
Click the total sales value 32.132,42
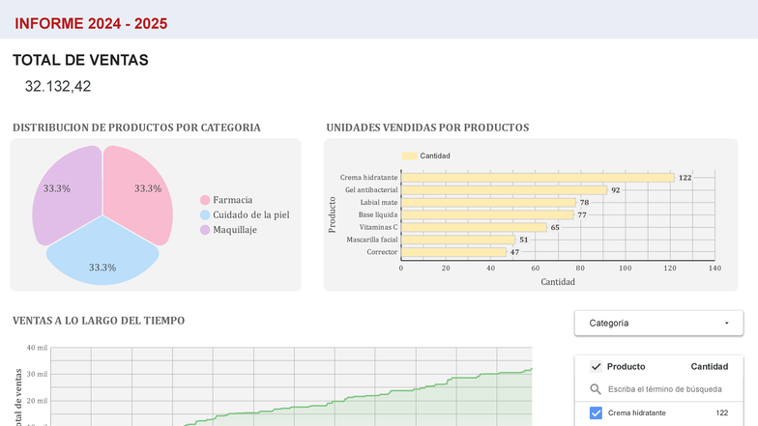[58, 86]
